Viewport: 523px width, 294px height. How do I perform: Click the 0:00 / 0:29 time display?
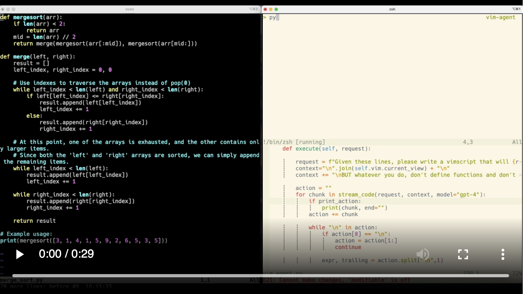(66, 254)
